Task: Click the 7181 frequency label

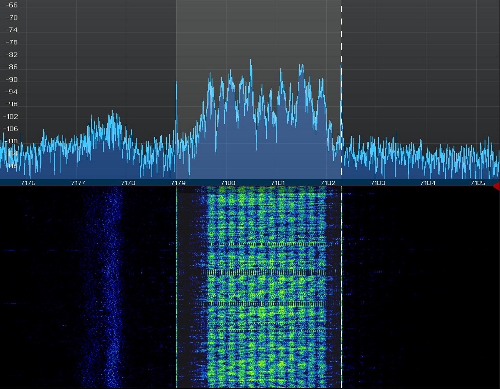Action: (278, 183)
